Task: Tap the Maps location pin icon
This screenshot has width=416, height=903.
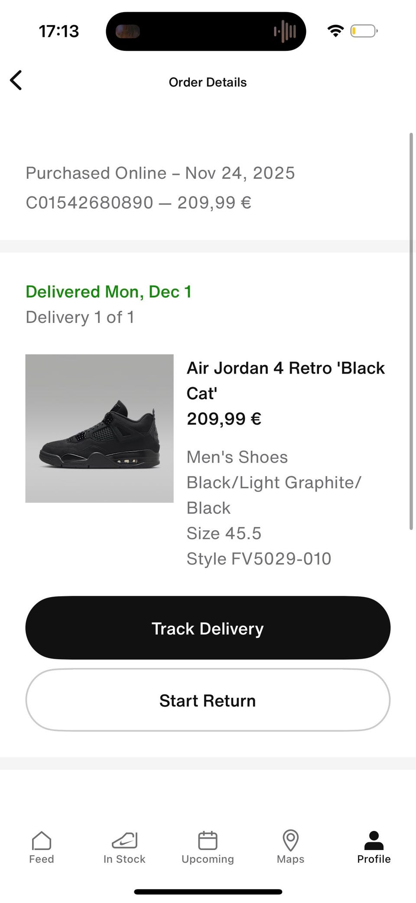Action: 290,841
